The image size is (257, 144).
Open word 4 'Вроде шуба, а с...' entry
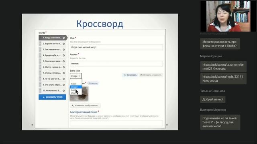tap(52, 56)
